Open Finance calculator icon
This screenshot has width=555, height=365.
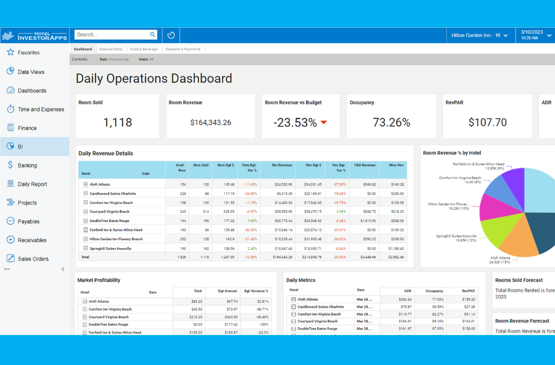11,128
